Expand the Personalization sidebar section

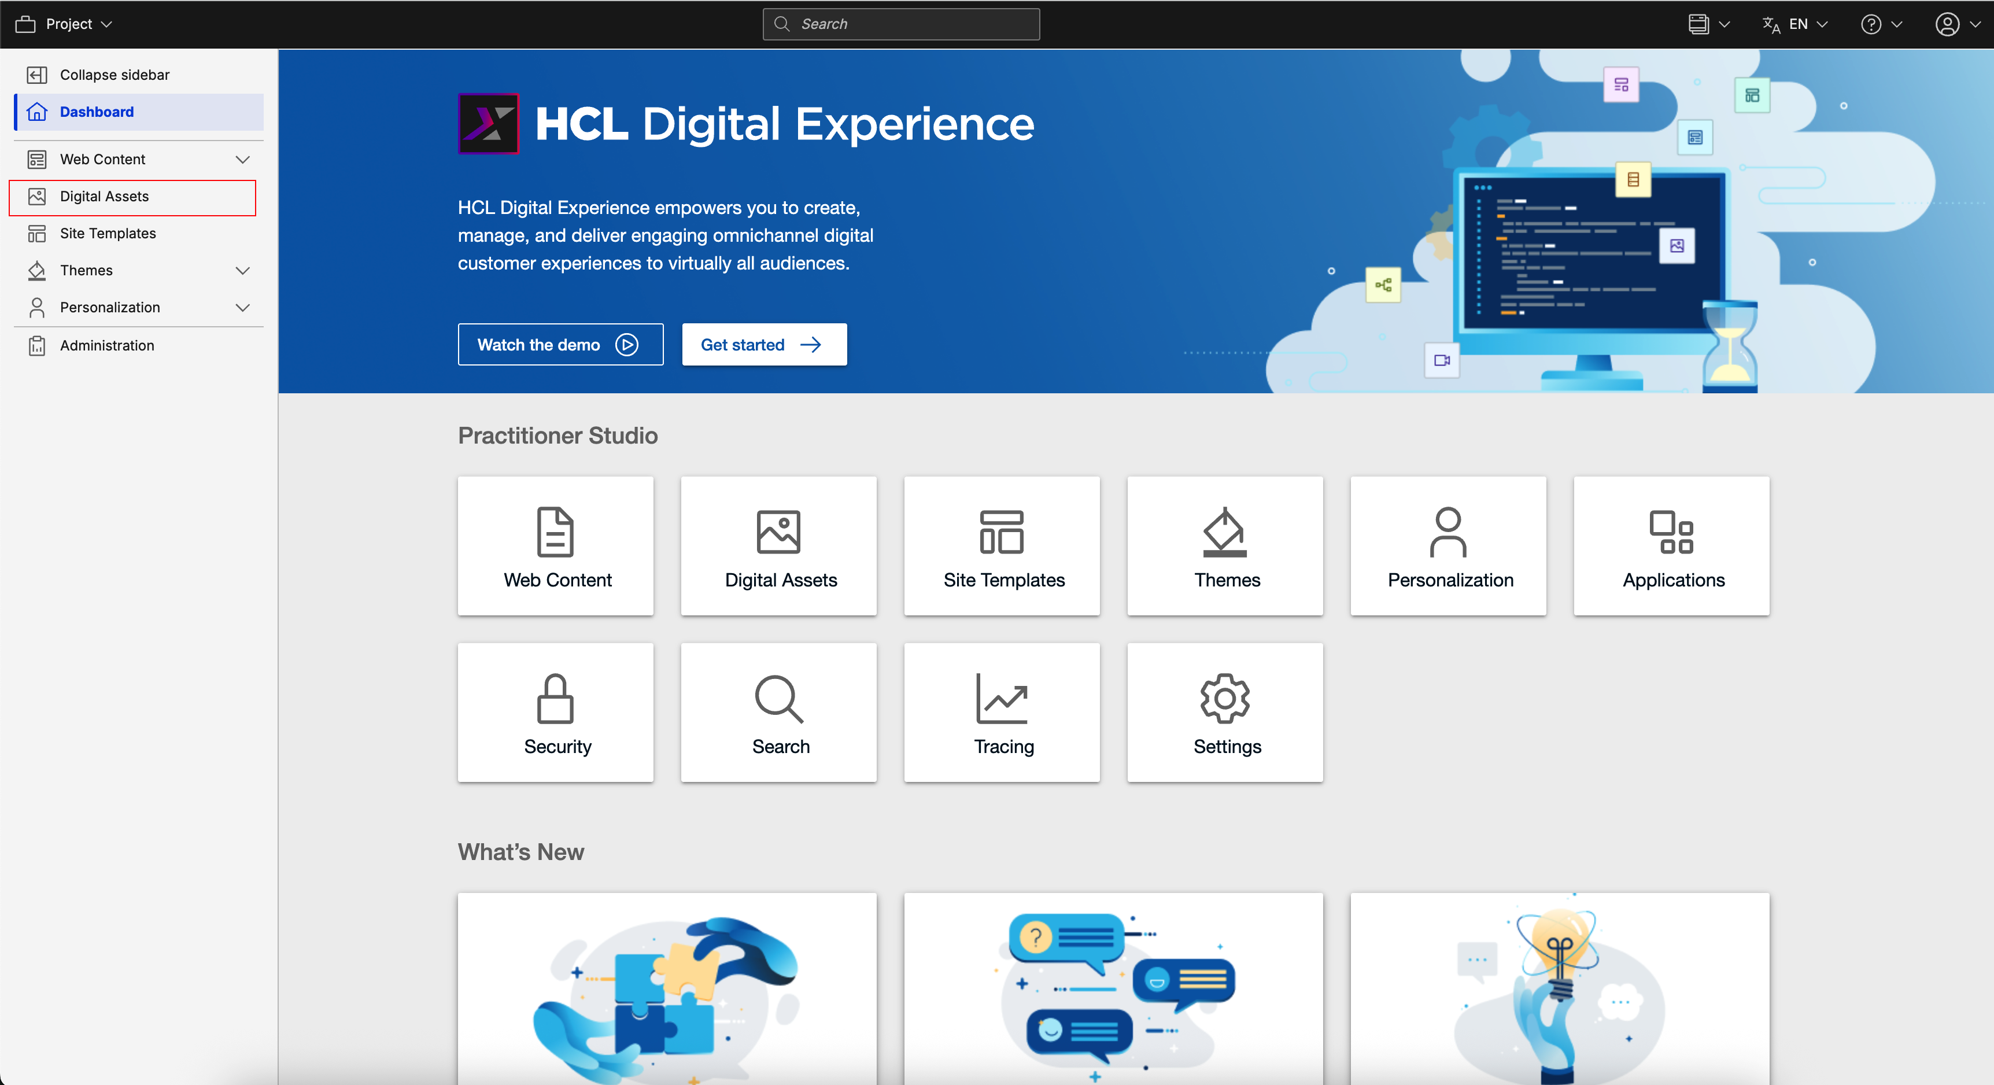[x=243, y=307]
